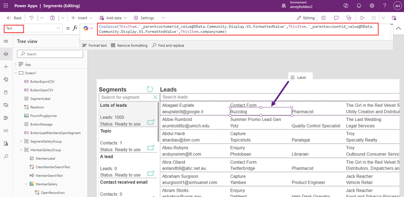This screenshot has width=404, height=197.
Task: Open the AH account avatar
Action: pos(397,6)
